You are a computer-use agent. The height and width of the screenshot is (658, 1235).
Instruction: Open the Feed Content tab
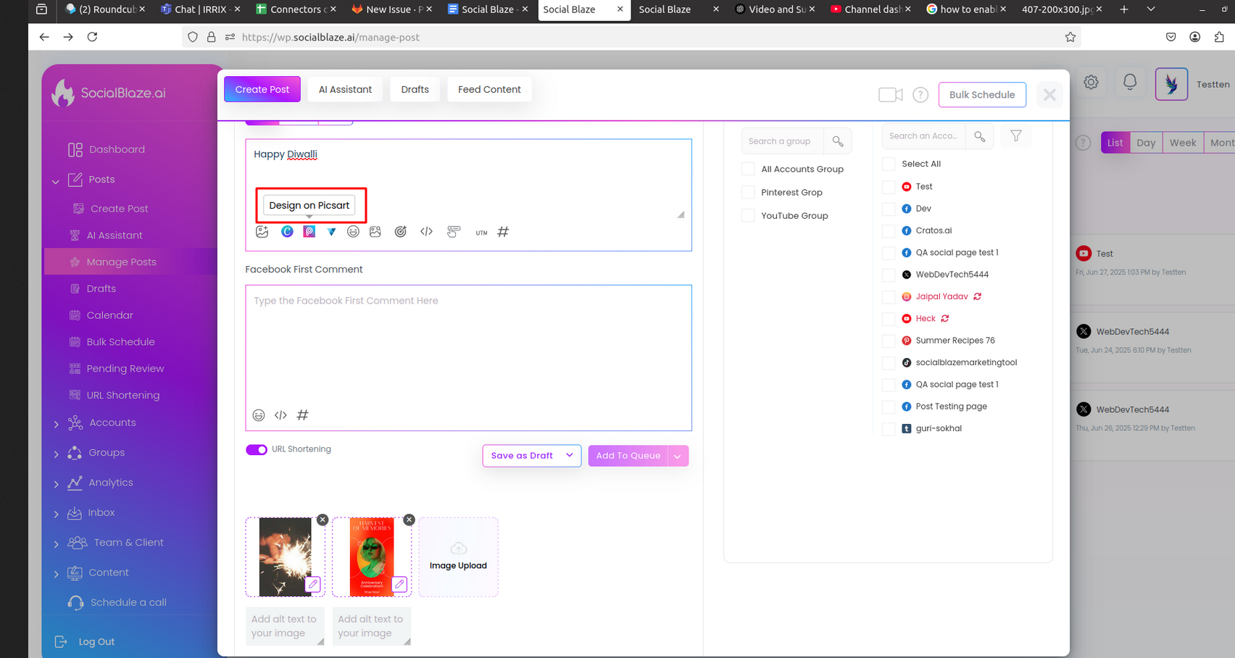click(x=489, y=89)
